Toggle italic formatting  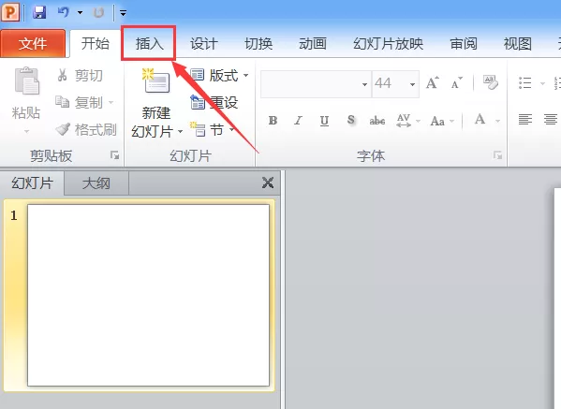tap(298, 121)
